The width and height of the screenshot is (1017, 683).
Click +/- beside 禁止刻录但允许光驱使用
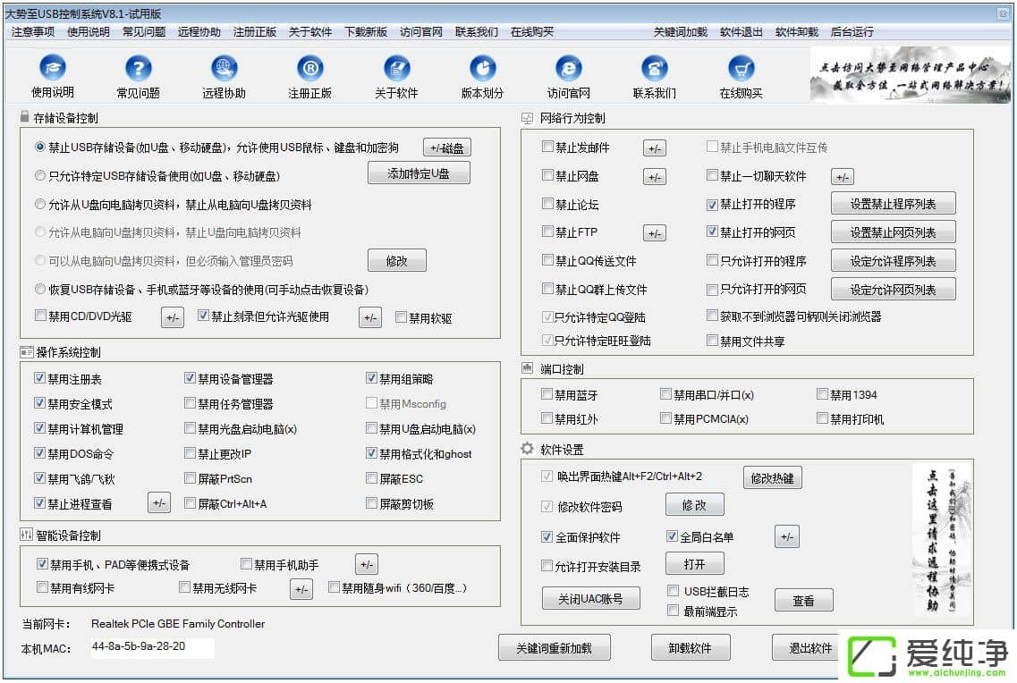click(x=370, y=317)
